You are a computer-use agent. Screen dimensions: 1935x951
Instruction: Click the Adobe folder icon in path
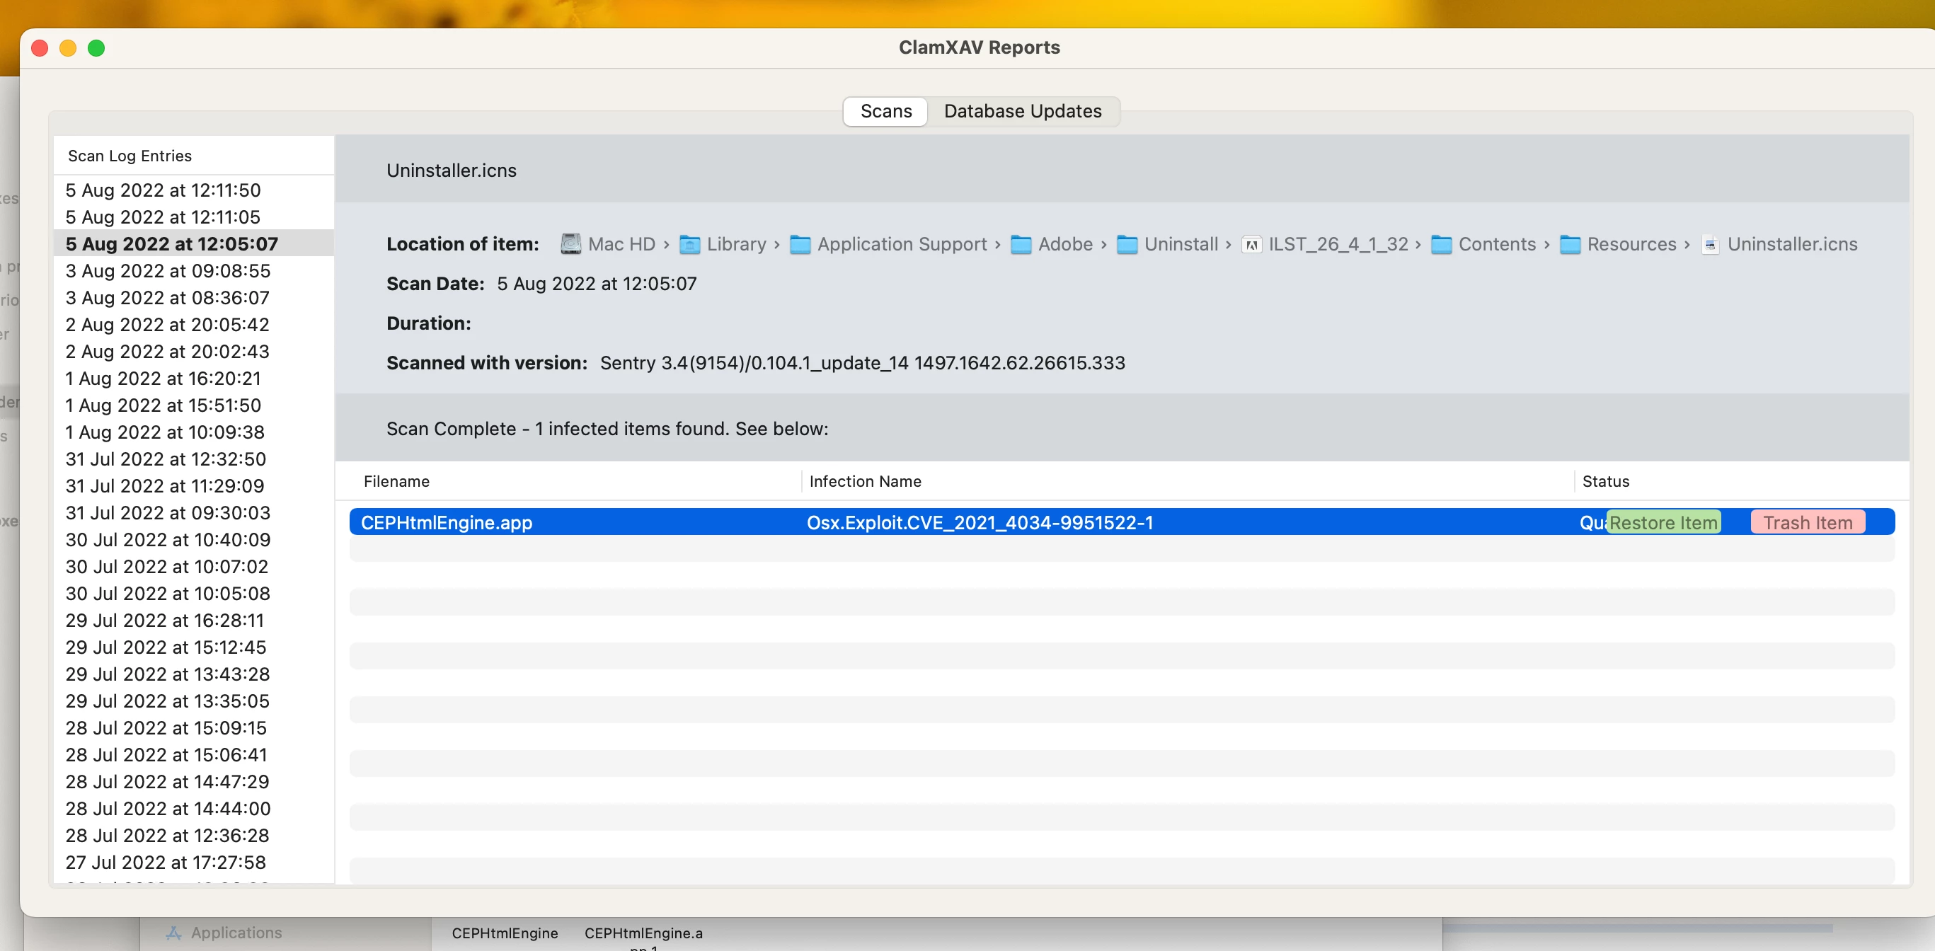click(1020, 244)
